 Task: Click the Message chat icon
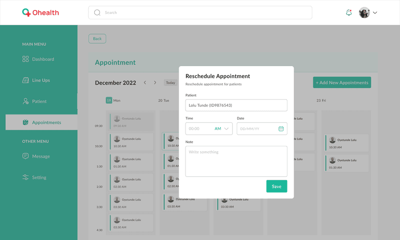(26, 156)
